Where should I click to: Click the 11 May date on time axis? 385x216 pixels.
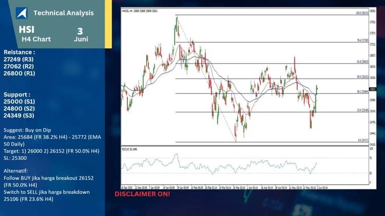coord(295,188)
